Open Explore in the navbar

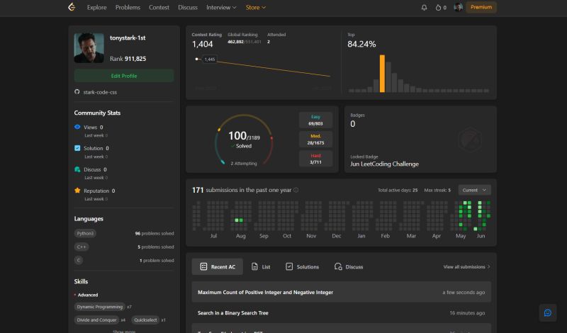point(97,7)
